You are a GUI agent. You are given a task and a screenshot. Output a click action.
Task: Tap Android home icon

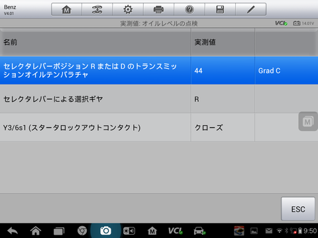36,231
